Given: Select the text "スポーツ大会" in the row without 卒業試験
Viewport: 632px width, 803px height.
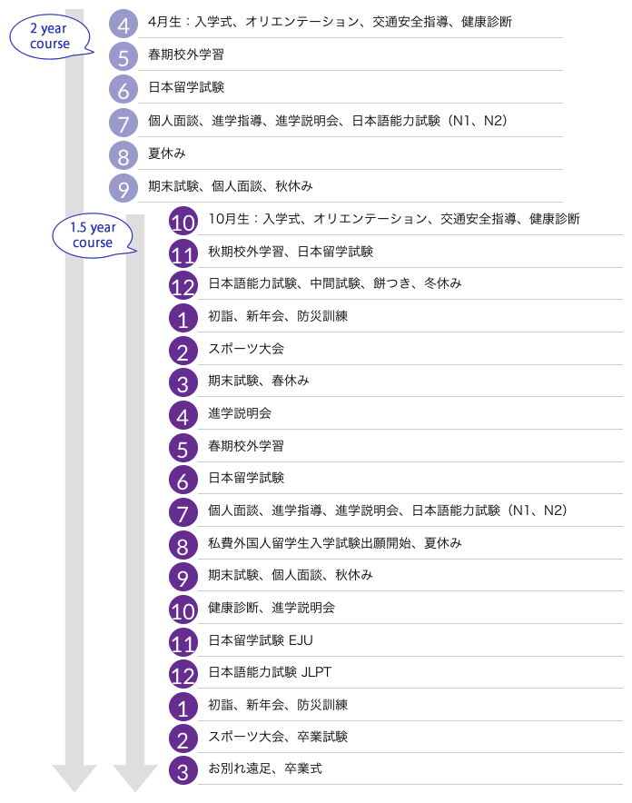Looking at the screenshot, I should point(246,349).
